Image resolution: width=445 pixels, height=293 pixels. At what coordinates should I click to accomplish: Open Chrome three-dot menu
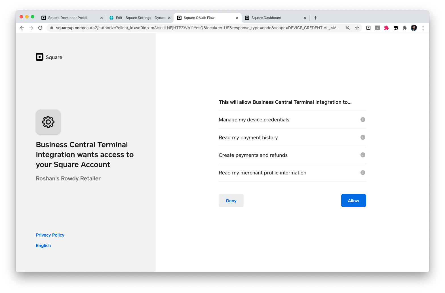point(423,28)
